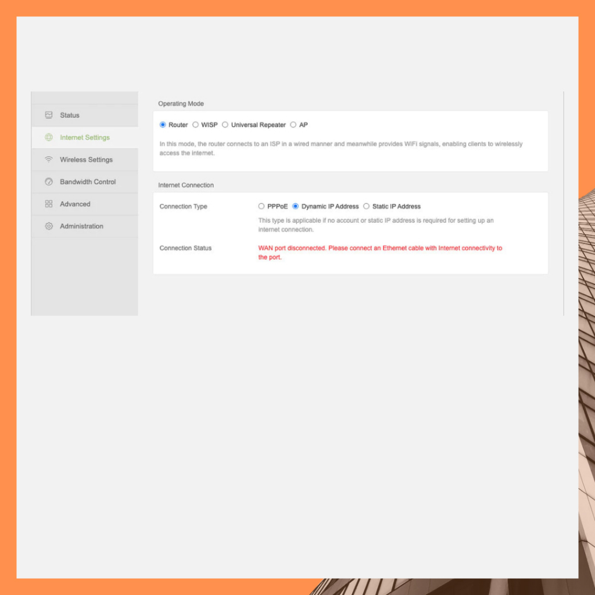The width and height of the screenshot is (595, 595).
Task: Click the Status monitor icon
Action: 49,115
